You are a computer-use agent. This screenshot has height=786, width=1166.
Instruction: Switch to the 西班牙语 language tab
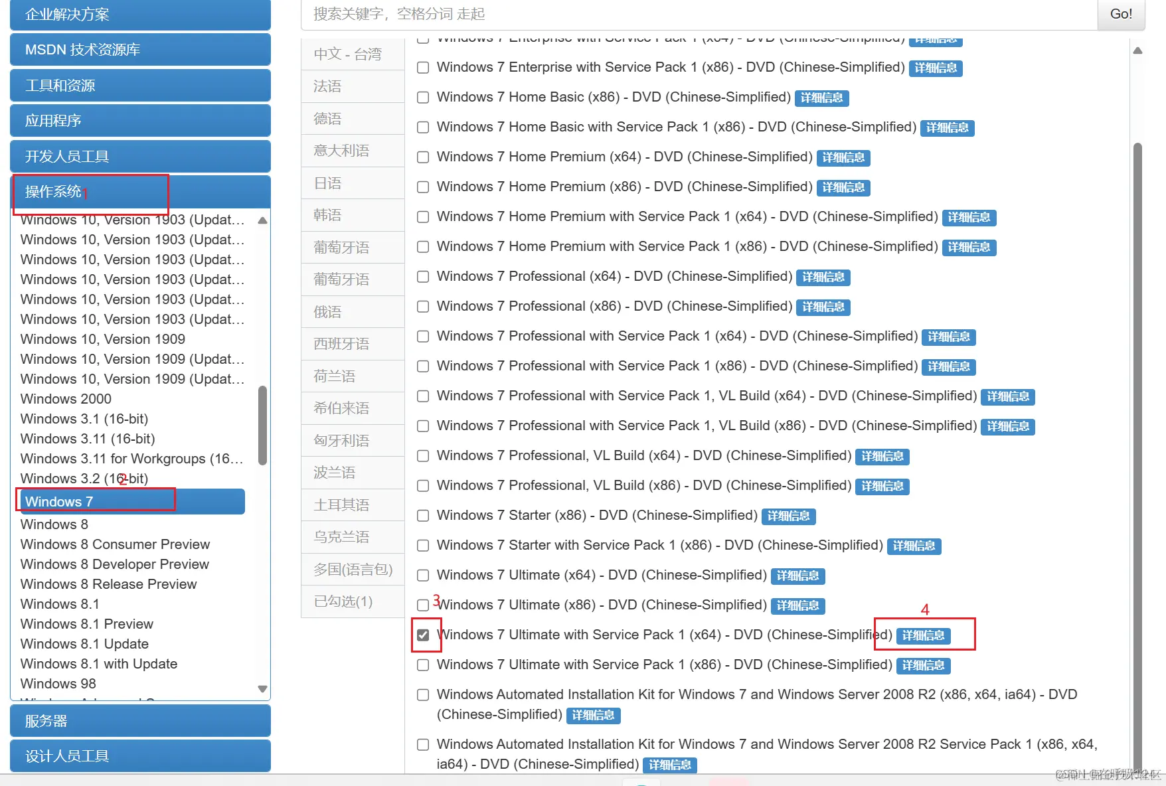353,344
